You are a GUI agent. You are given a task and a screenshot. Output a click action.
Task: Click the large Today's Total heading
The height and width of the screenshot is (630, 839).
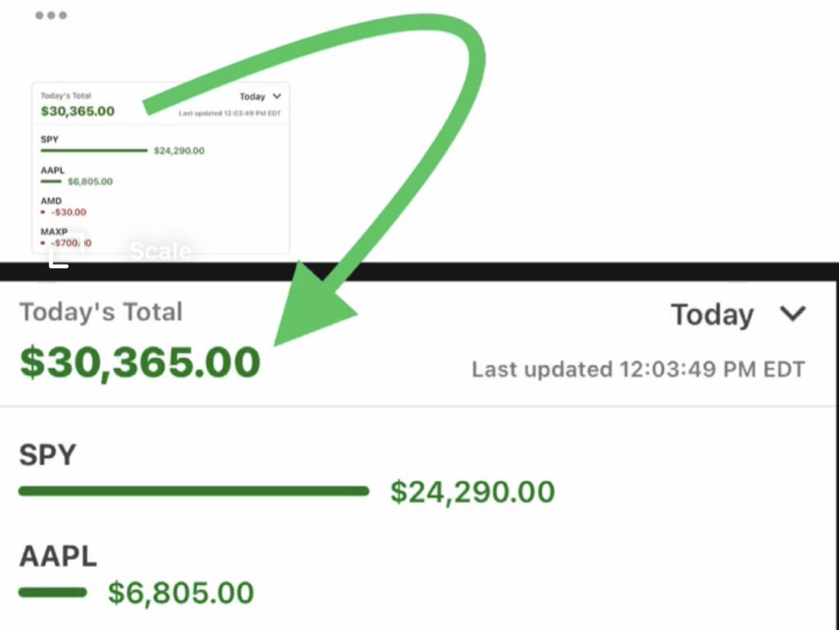[x=101, y=312]
